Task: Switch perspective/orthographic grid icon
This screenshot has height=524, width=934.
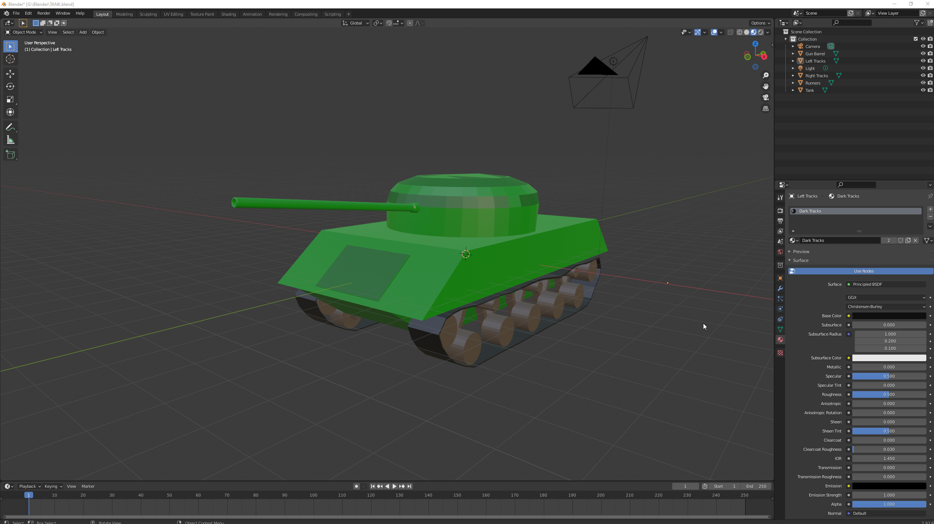Action: point(765,109)
